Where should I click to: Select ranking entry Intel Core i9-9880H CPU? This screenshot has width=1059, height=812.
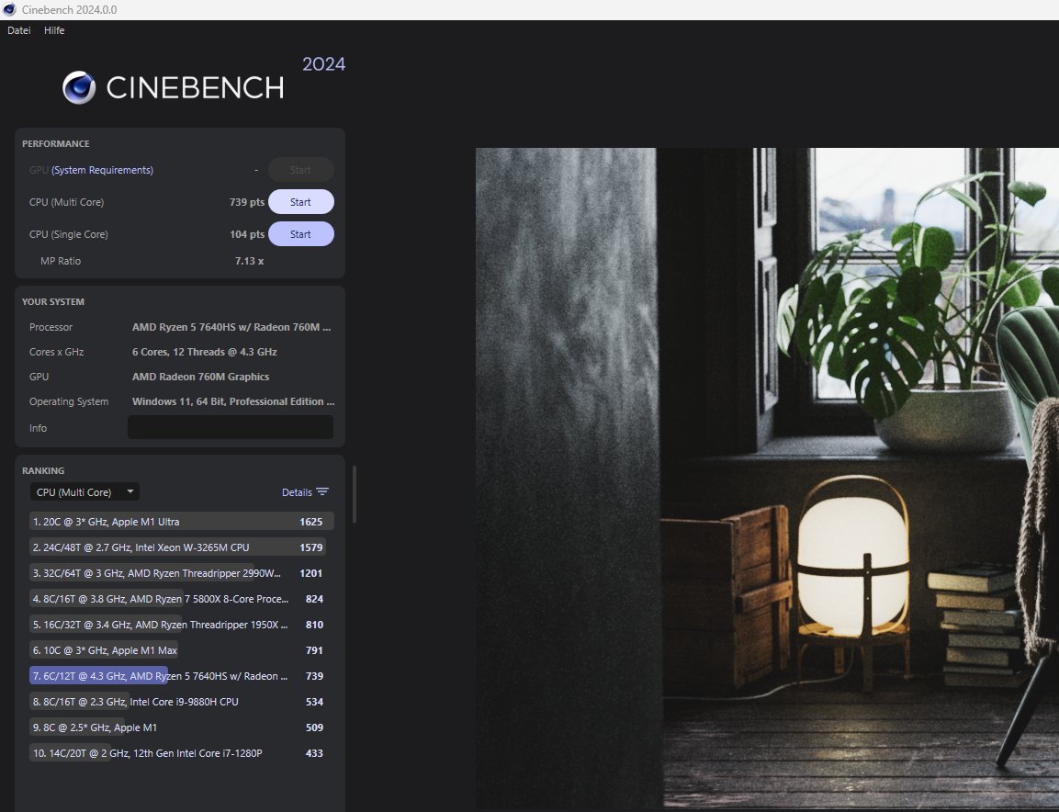tap(182, 701)
